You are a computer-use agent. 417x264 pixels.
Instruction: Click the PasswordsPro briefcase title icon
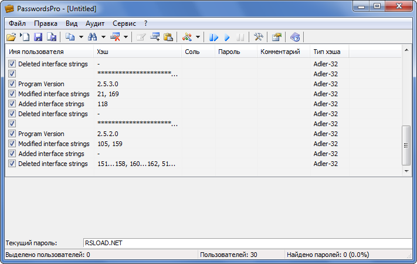point(9,9)
